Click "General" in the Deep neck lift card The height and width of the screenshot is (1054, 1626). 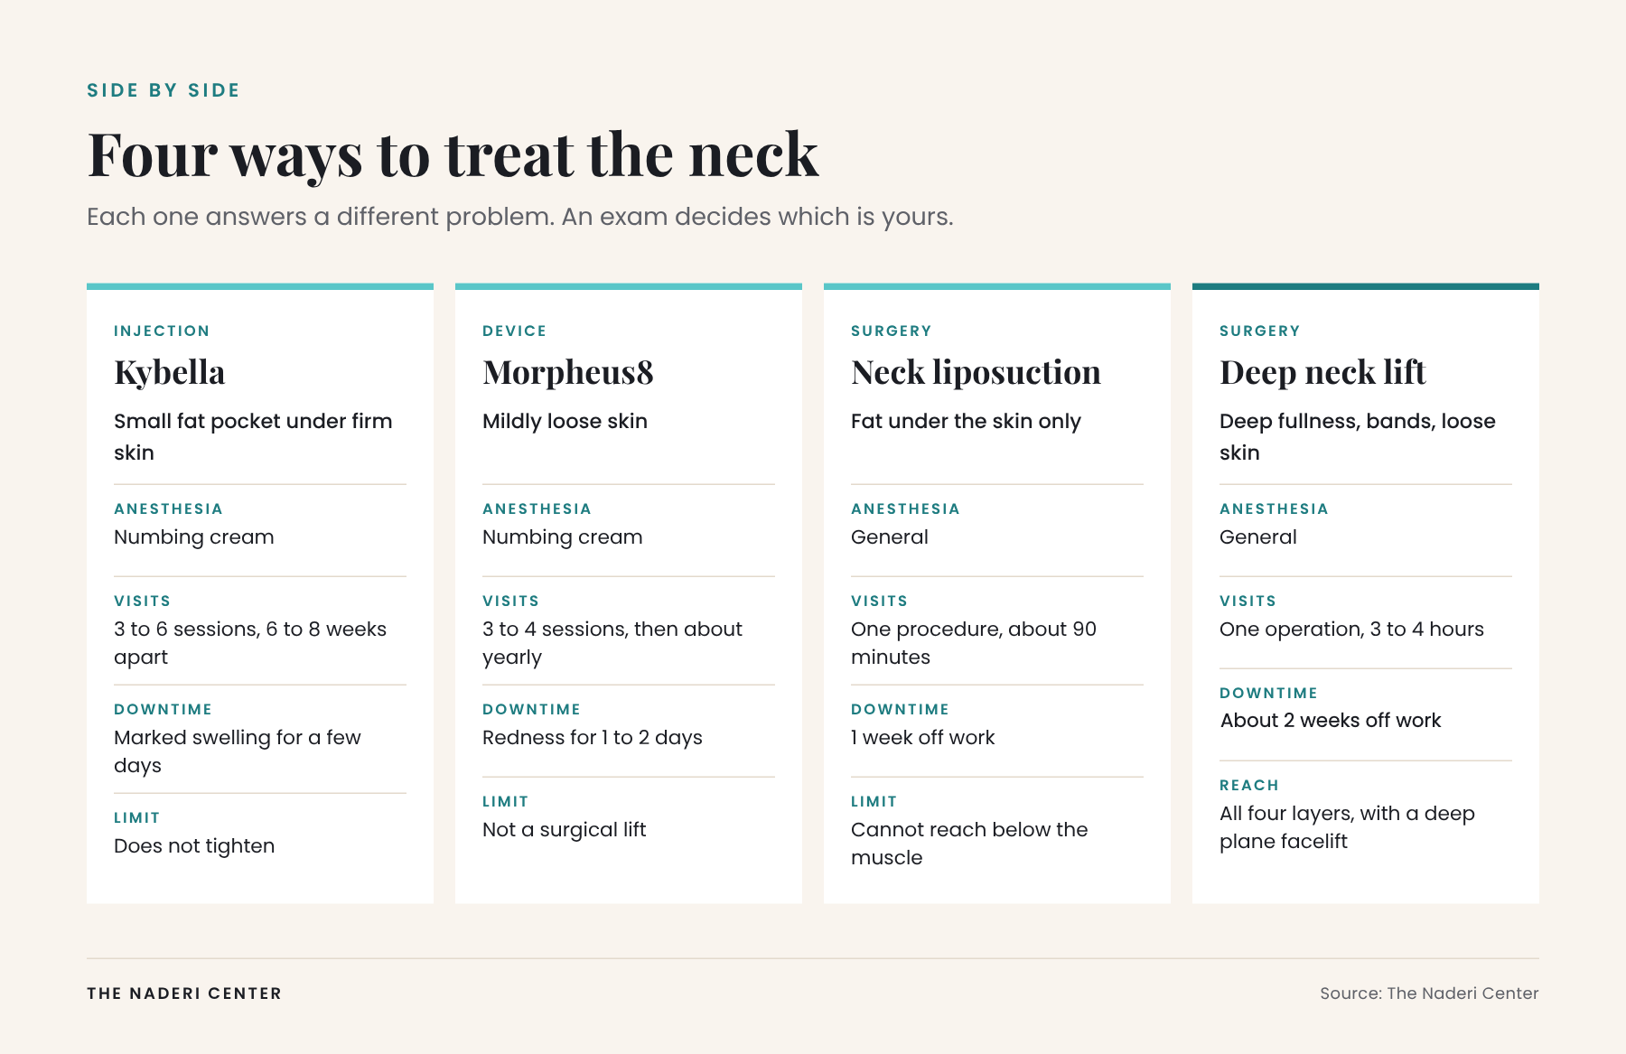(x=1258, y=537)
